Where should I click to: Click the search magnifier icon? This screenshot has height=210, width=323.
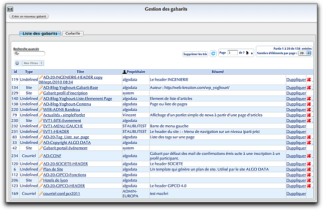pyautogui.click(x=17, y=54)
